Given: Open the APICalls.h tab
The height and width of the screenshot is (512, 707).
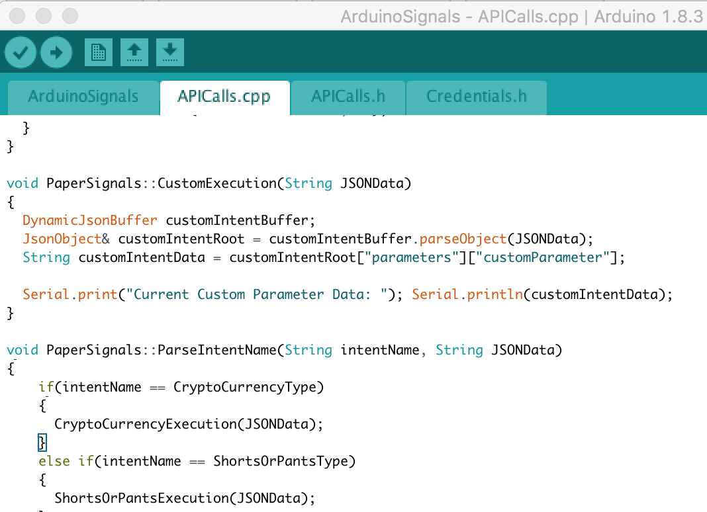Looking at the screenshot, I should click(348, 97).
